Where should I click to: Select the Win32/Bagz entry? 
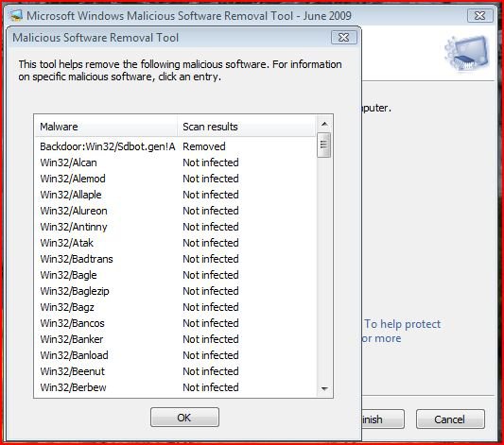click(175, 307)
